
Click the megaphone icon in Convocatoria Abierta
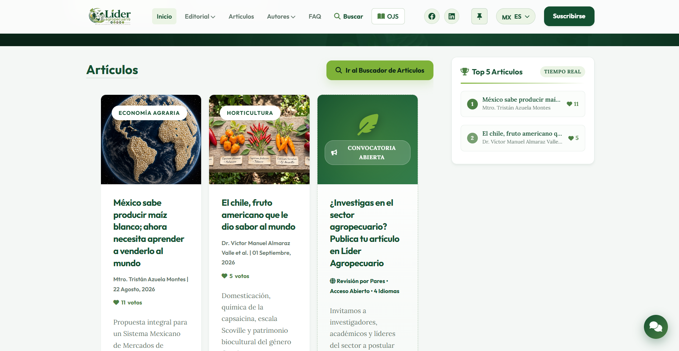click(334, 153)
